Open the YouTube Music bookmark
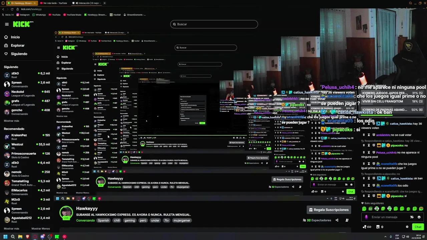The image size is (427, 240). (72, 15)
